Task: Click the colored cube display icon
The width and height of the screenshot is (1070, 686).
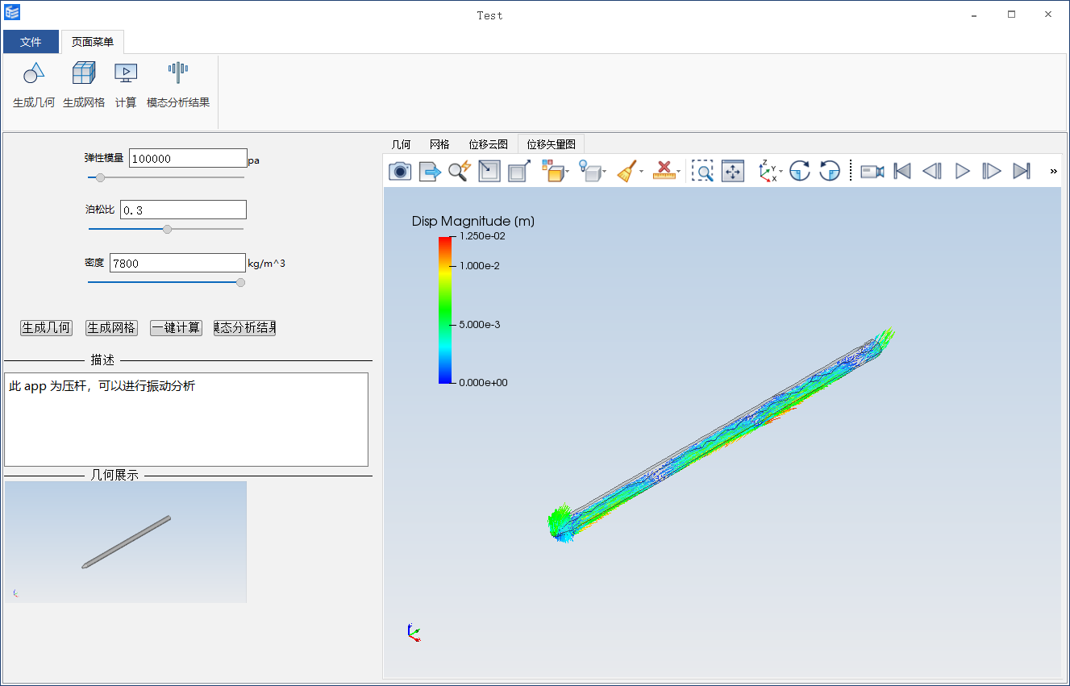Action: pyautogui.click(x=552, y=171)
